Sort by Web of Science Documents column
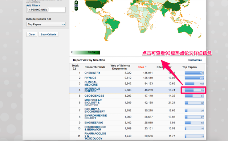This screenshot has height=141, width=228. (x=120, y=67)
